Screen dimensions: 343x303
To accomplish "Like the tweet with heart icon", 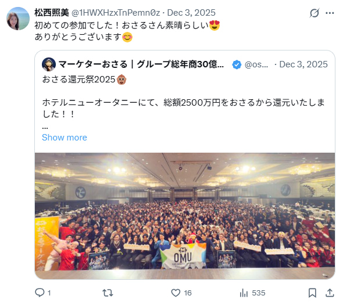I will pos(176,293).
